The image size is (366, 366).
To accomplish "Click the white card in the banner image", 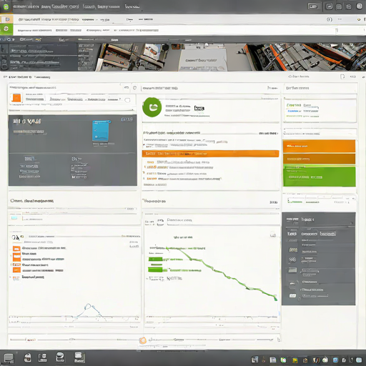I will [x=202, y=59].
